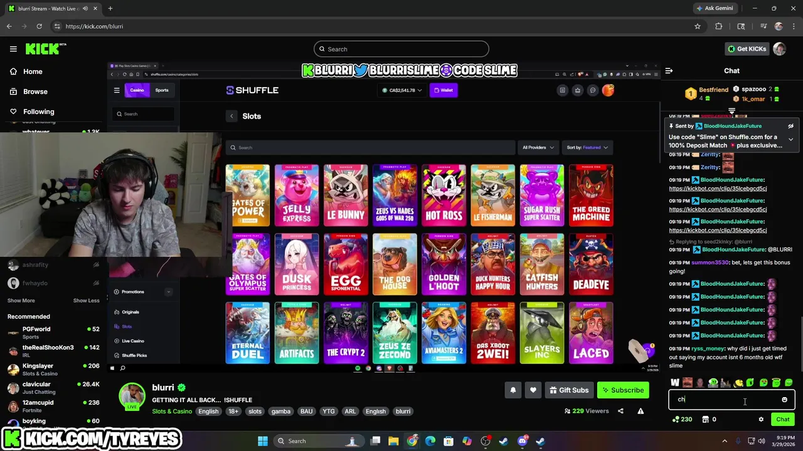The height and width of the screenshot is (451, 803).
Task: Open recommended channel Kingslayer
Action: pos(53,370)
